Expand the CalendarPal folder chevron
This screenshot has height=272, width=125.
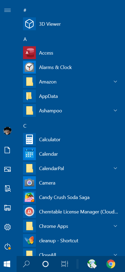point(115,168)
